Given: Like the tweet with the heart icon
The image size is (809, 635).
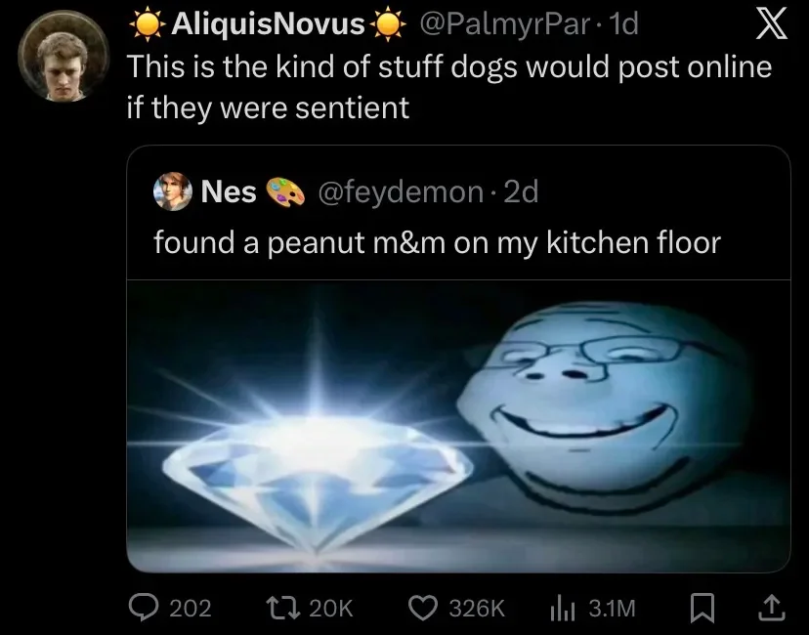Looking at the screenshot, I should (x=423, y=608).
